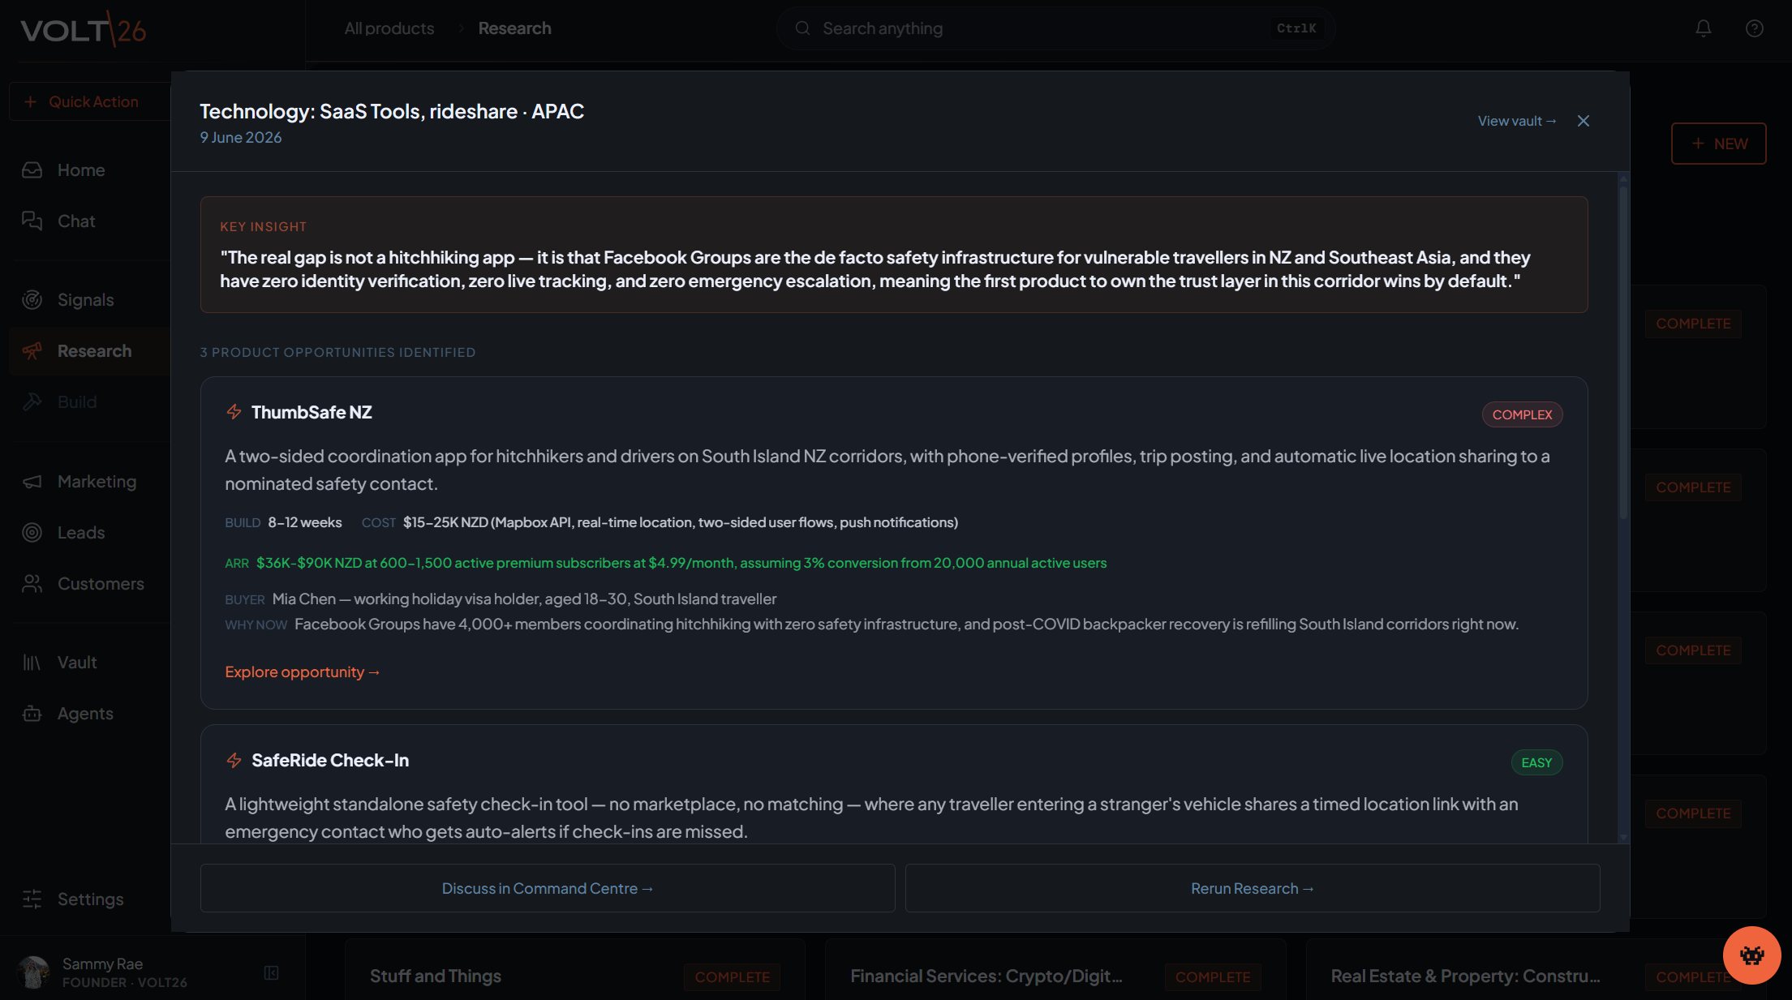Focus the Search anything field
Viewport: 1792px width, 1000px height.
click(x=1055, y=28)
